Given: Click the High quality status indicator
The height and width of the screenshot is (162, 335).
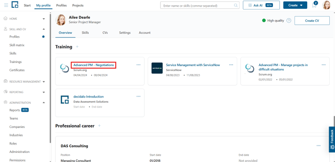Looking at the screenshot, I should click(273, 21).
